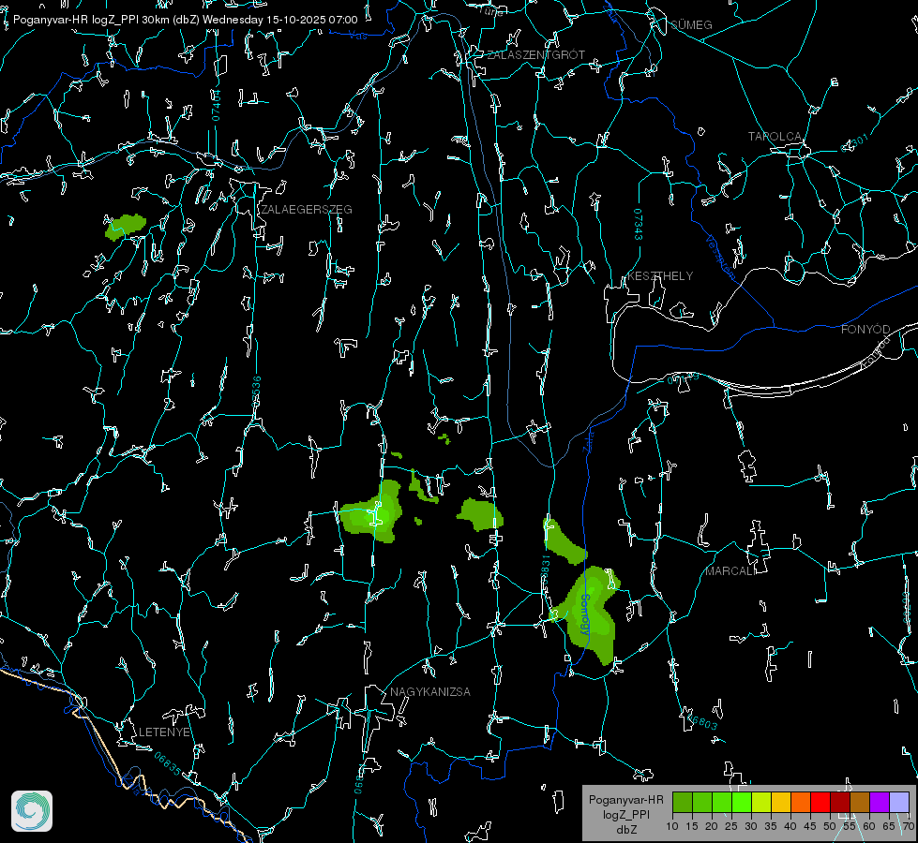Select the 20 dBZ green legend swatch

click(722, 802)
